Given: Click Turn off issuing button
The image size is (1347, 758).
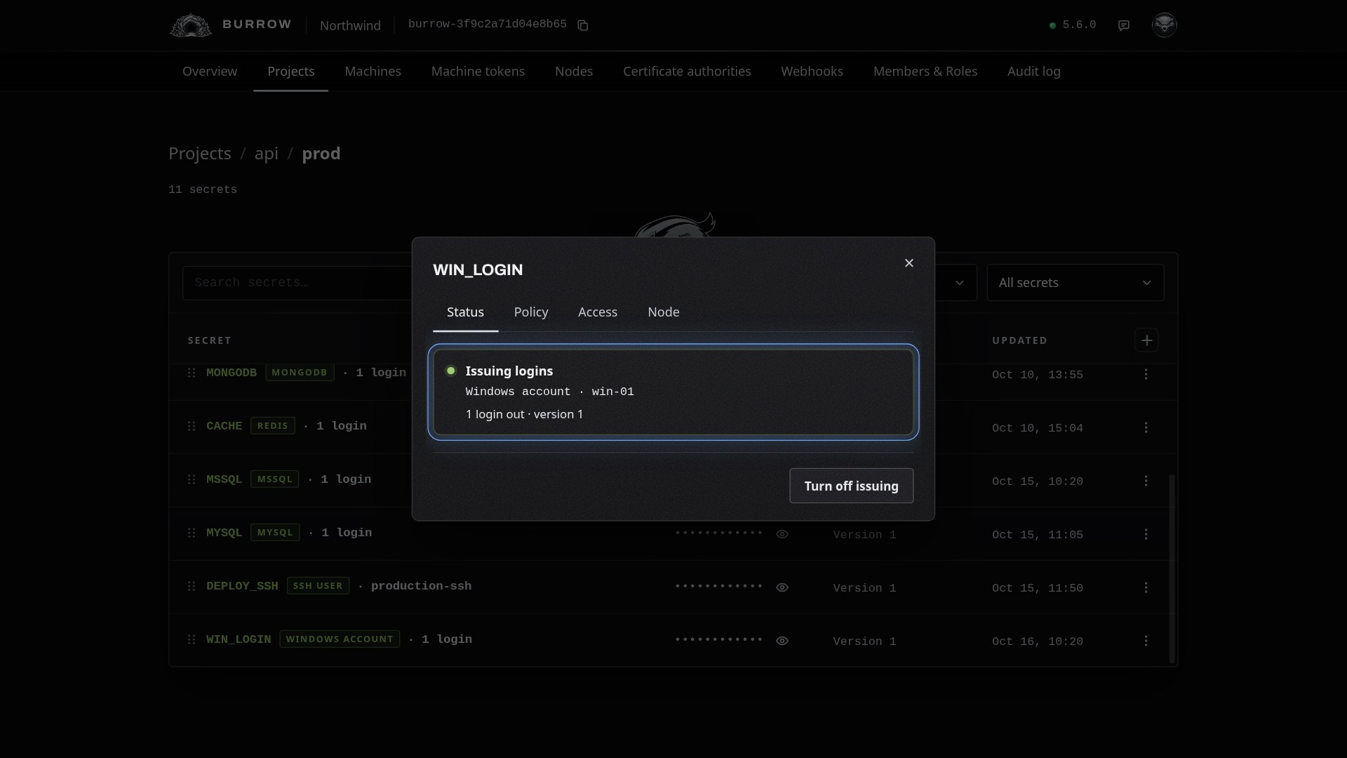Looking at the screenshot, I should [x=852, y=486].
